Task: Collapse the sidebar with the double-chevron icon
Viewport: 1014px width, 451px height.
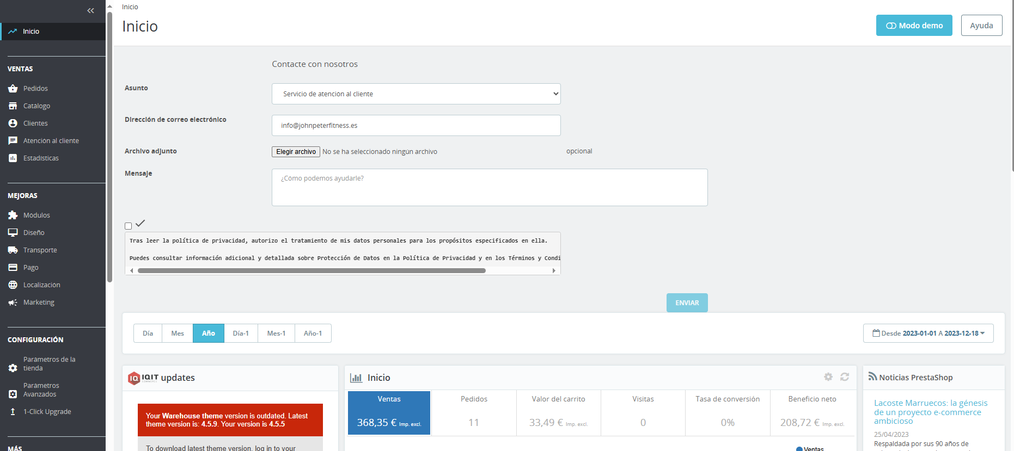Action: pyautogui.click(x=90, y=10)
